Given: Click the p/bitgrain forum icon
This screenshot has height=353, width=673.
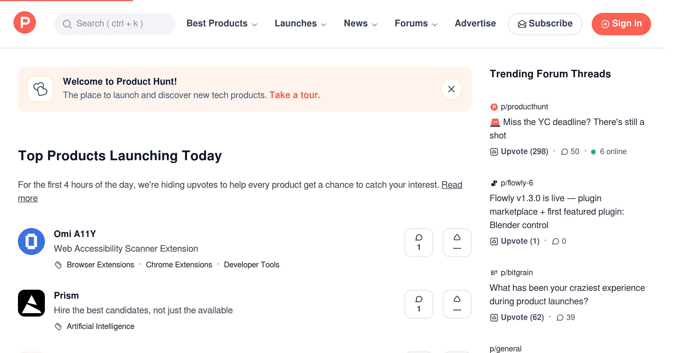Looking at the screenshot, I should click(x=494, y=273).
